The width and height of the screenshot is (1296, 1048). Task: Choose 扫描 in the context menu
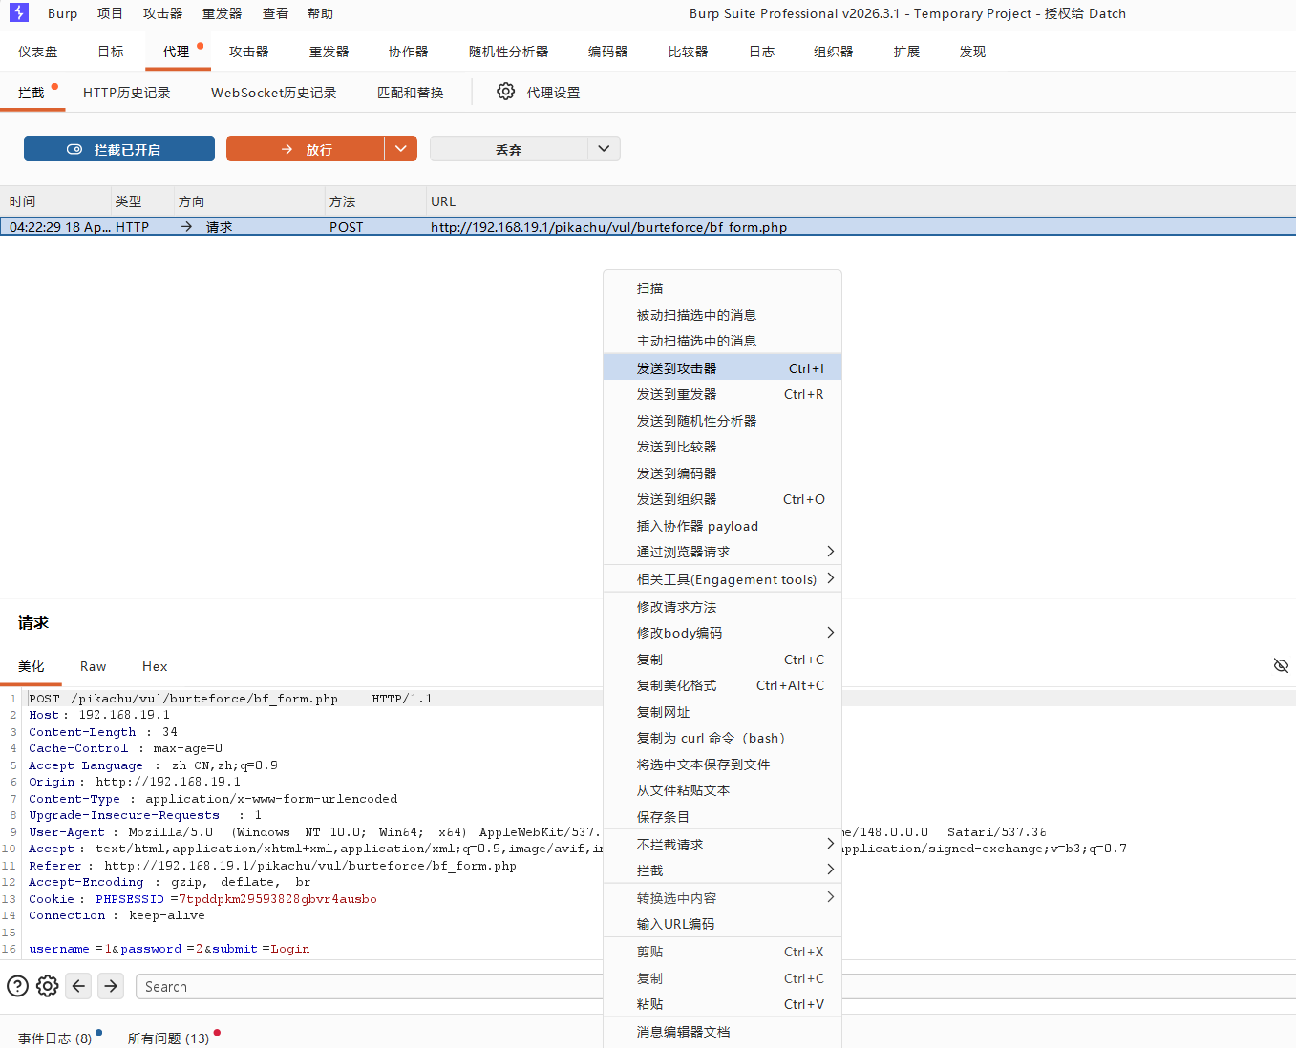(x=722, y=288)
